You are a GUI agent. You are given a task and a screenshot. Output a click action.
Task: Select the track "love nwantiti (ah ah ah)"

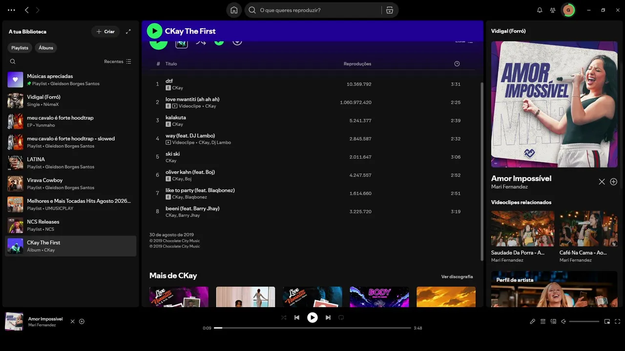[312, 102]
